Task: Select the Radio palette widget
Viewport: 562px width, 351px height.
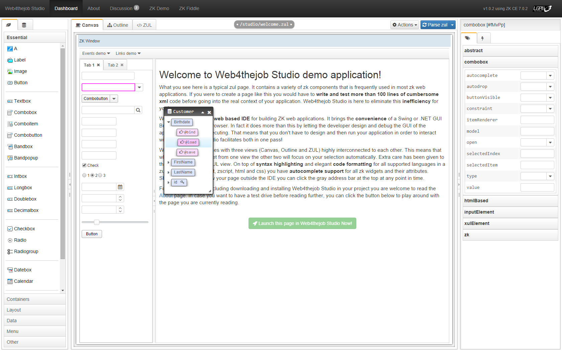Action: [17, 240]
